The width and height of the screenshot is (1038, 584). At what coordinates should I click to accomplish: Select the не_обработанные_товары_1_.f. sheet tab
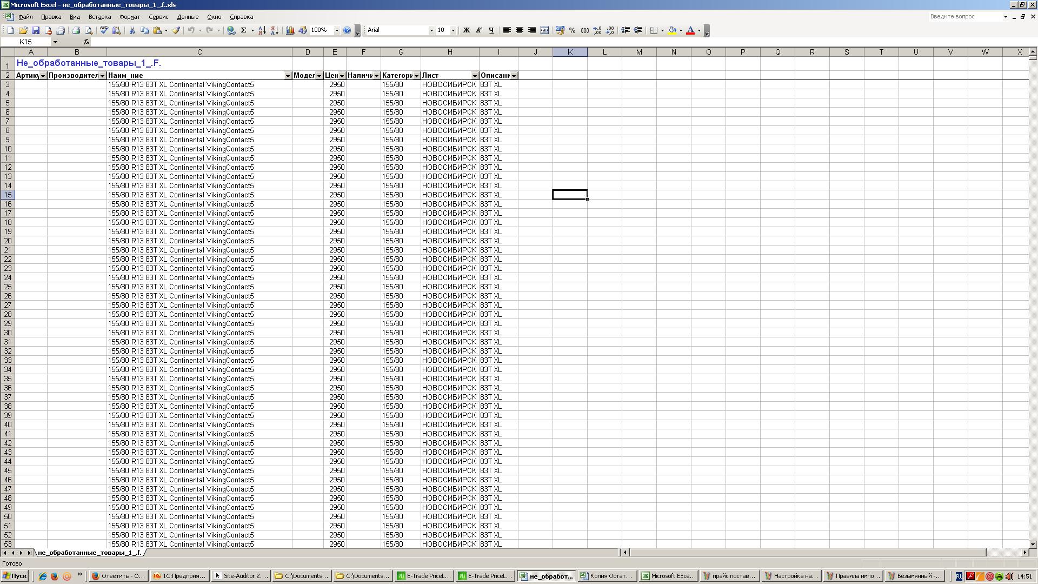point(90,553)
